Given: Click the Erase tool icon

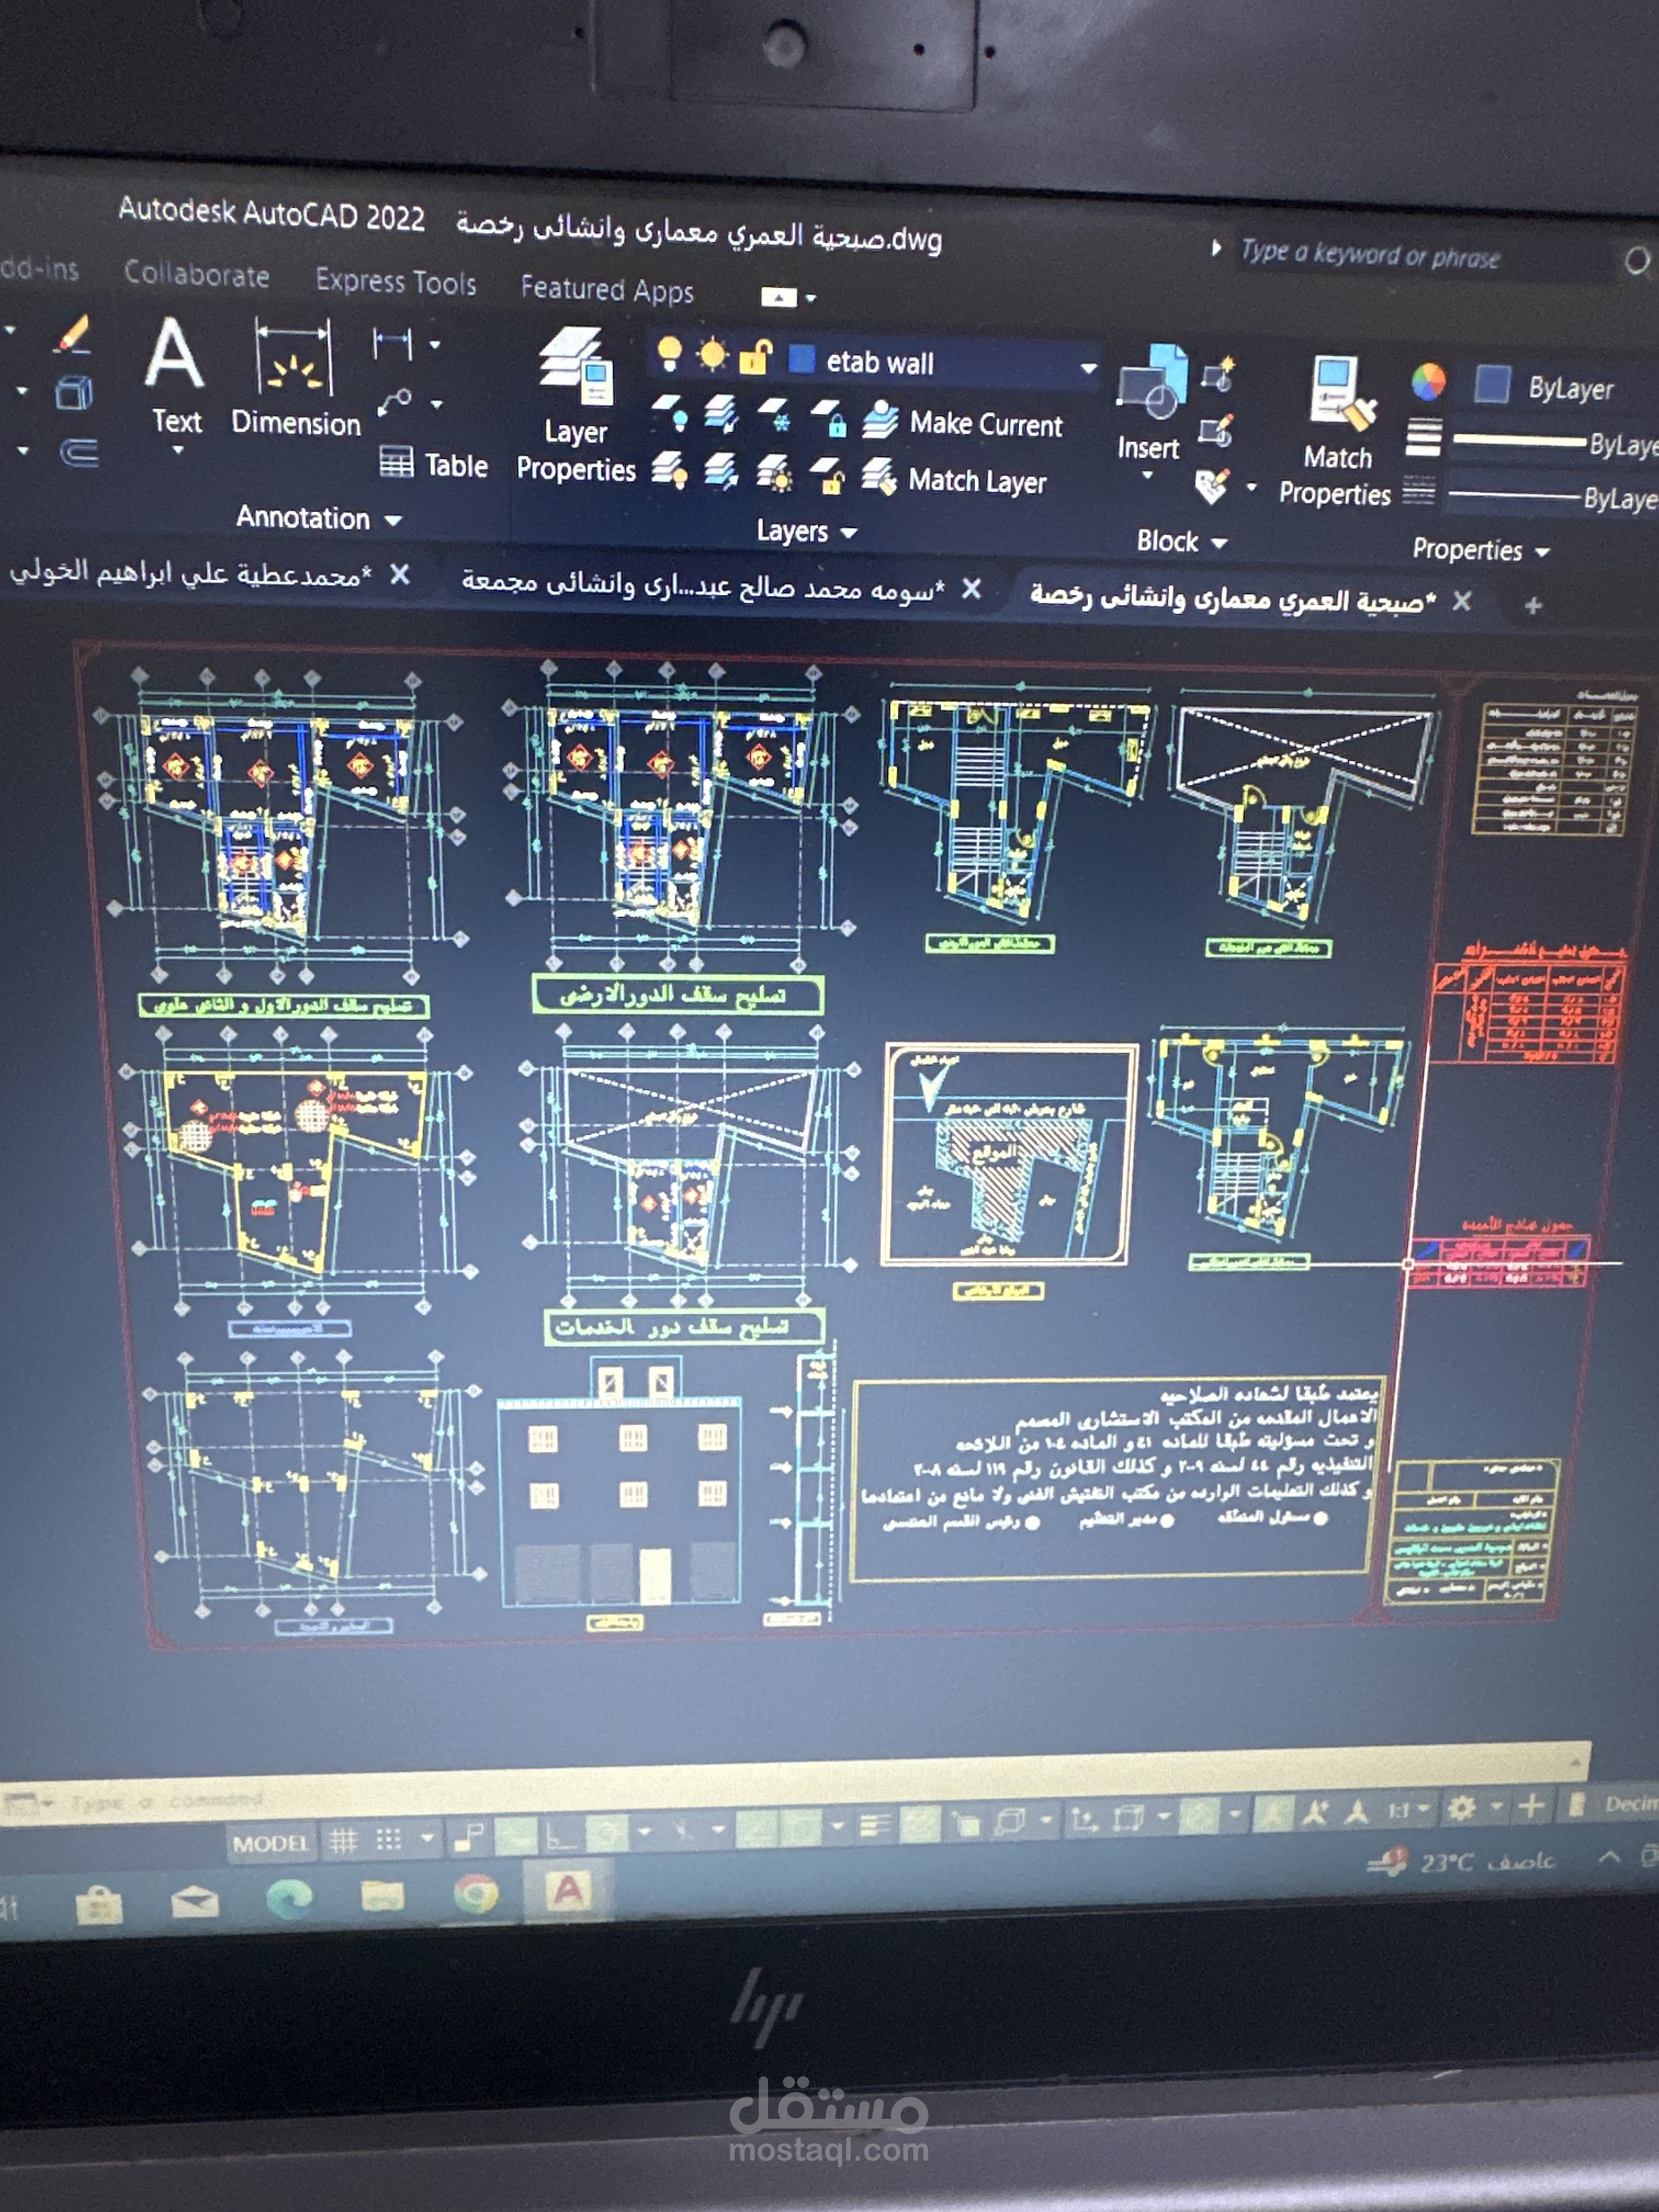Looking at the screenshot, I should click(x=72, y=334).
